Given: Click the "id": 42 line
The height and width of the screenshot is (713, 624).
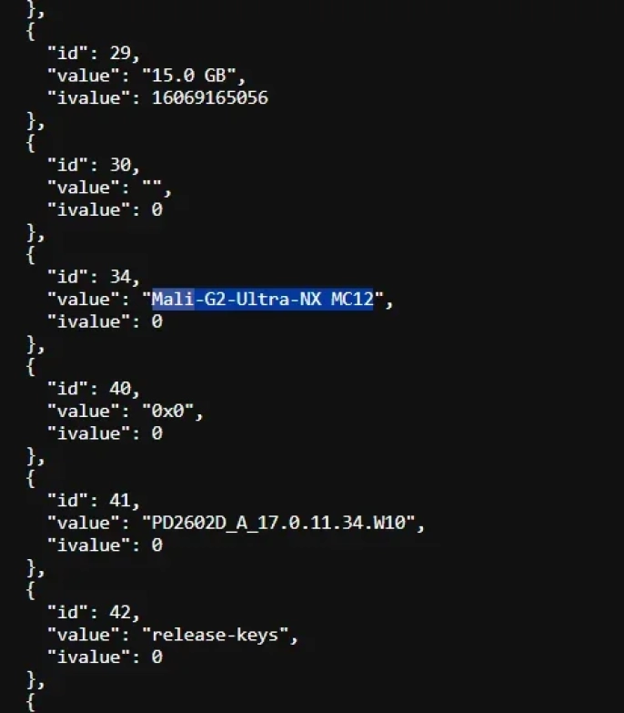Looking at the screenshot, I should [93, 613].
